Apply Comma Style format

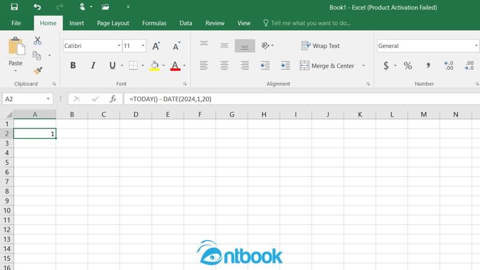[x=428, y=65]
